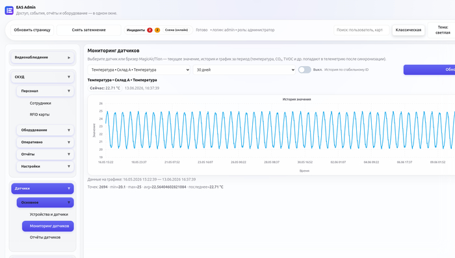Screen dimensions: 455x258
Task: Click the 16.05 15:22 axis label
Action: pyautogui.click(x=105, y=162)
